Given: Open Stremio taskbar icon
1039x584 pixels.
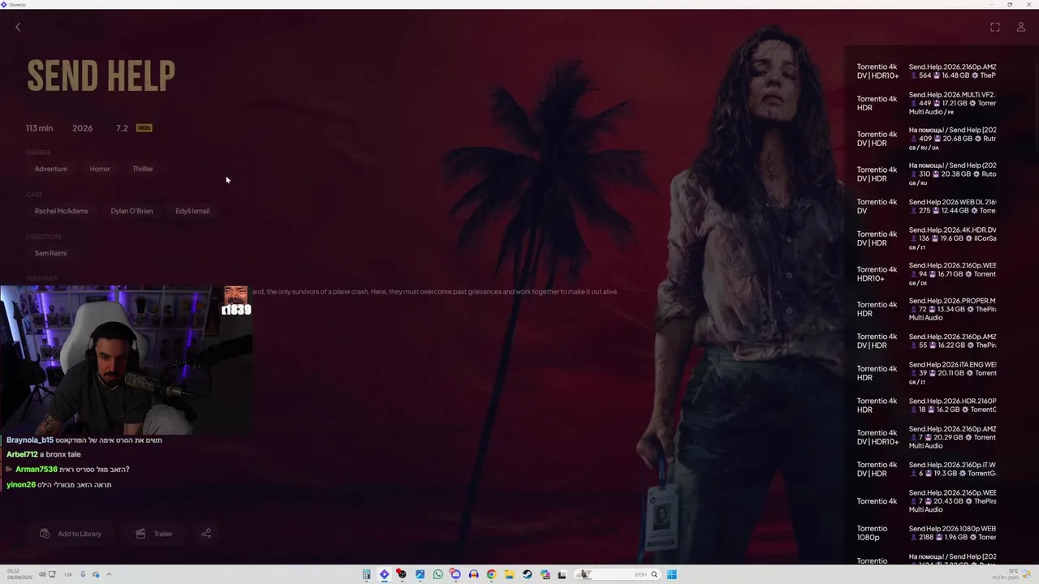Looking at the screenshot, I should point(385,574).
